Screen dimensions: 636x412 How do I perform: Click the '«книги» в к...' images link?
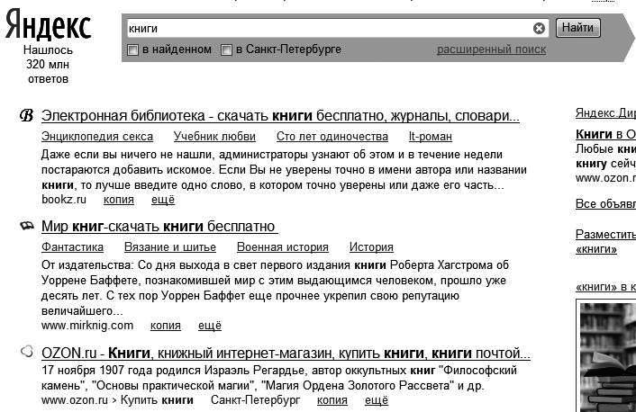pyautogui.click(x=605, y=287)
